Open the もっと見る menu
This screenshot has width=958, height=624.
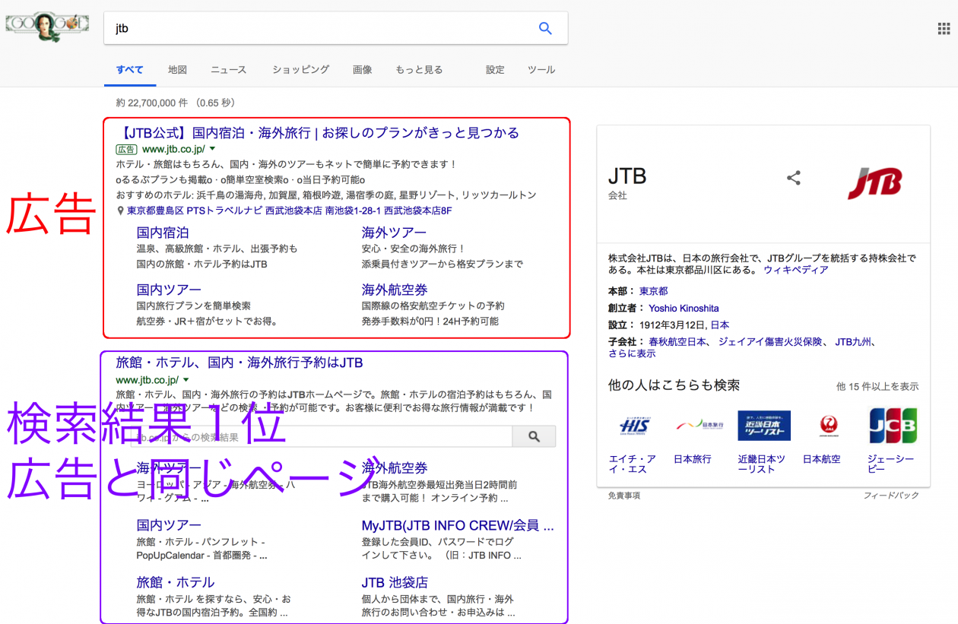pos(418,70)
